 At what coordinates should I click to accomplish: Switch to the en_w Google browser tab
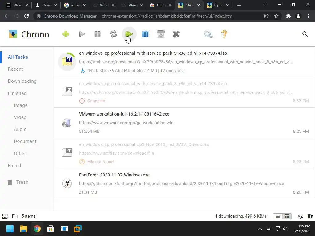(x=75, y=5)
